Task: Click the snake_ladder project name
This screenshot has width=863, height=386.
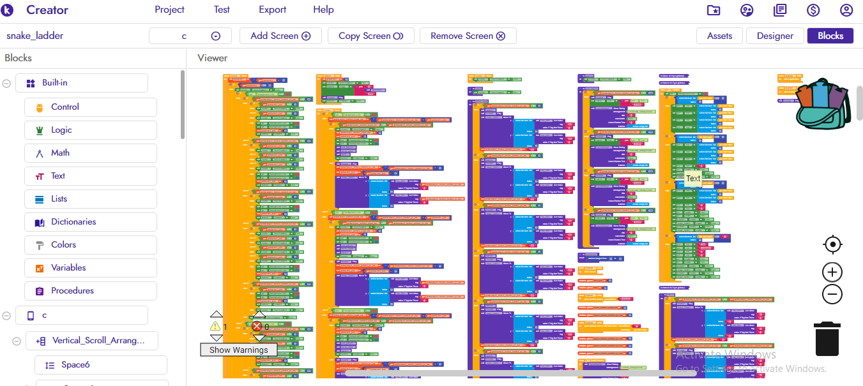Action: 34,36
